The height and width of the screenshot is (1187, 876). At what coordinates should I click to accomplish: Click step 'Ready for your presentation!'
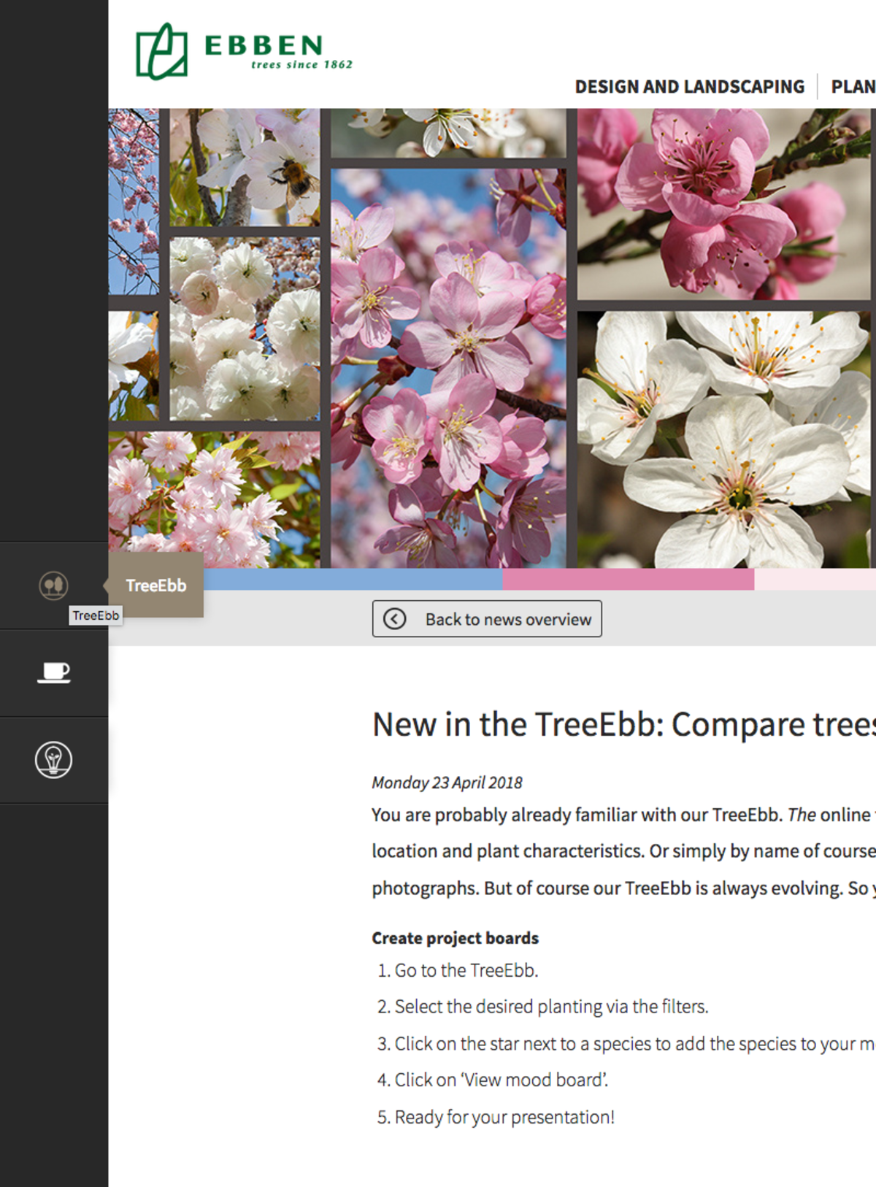click(504, 1117)
